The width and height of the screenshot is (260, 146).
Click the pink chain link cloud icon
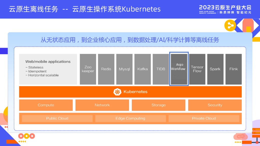(240, 137)
